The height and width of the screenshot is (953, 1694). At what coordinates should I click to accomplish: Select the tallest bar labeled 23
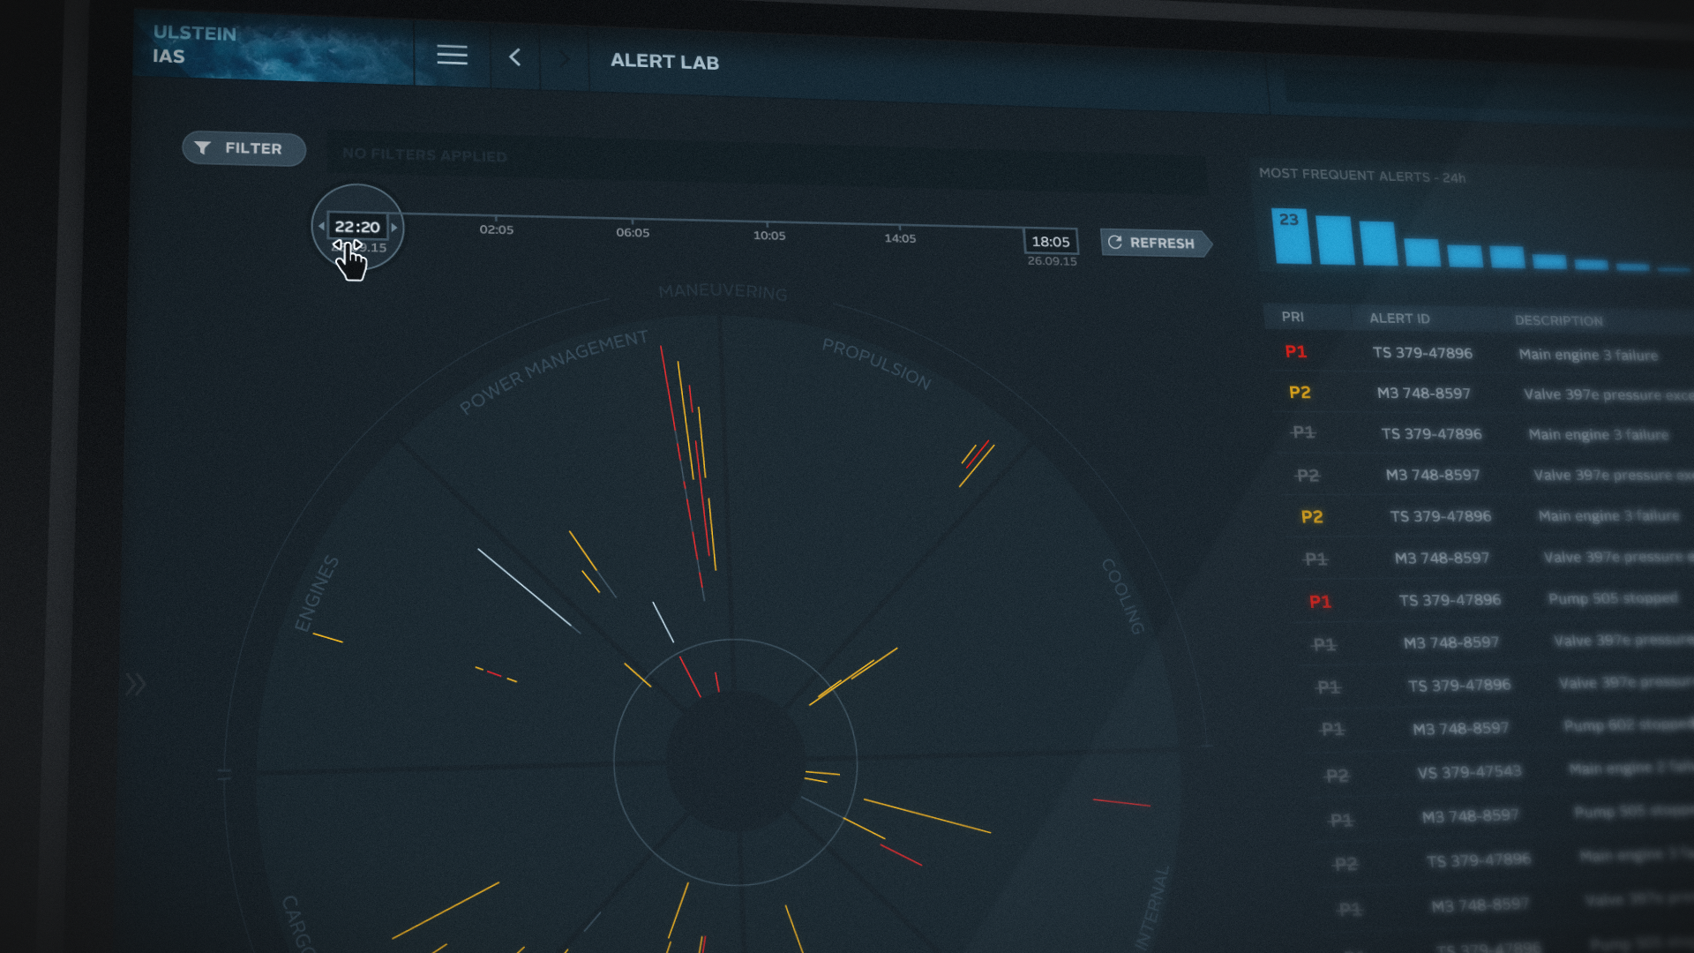(x=1291, y=236)
